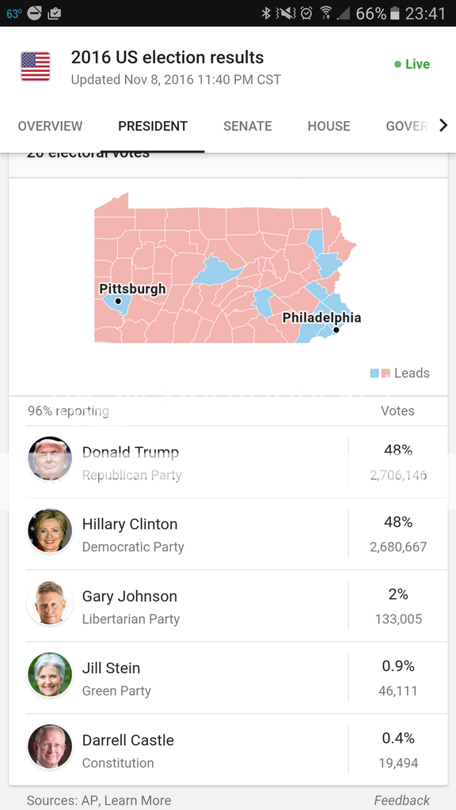The image size is (456, 810).
Task: Switch to the OVERVIEW tab
Action: click(x=50, y=125)
